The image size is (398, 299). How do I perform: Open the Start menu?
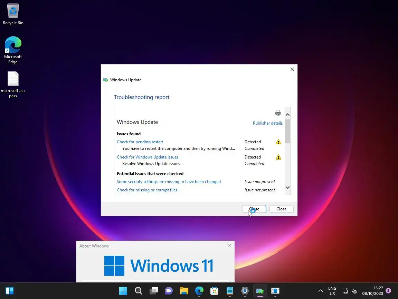coord(123,291)
